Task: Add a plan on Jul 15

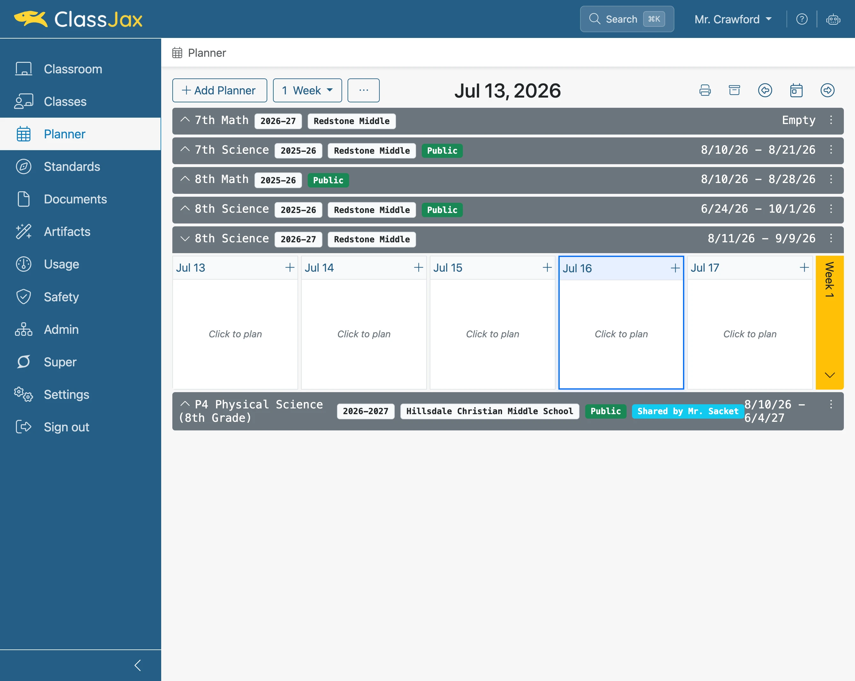Action: [x=547, y=267]
